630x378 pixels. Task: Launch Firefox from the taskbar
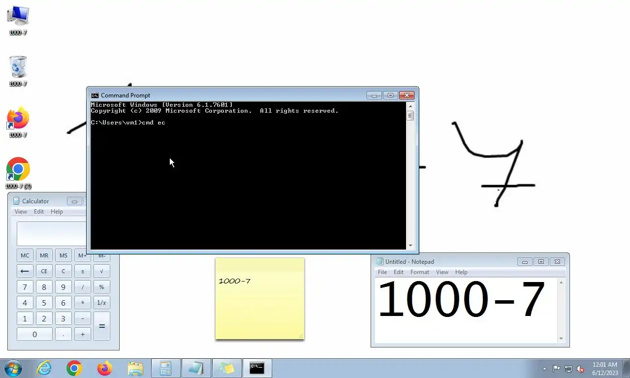104,368
